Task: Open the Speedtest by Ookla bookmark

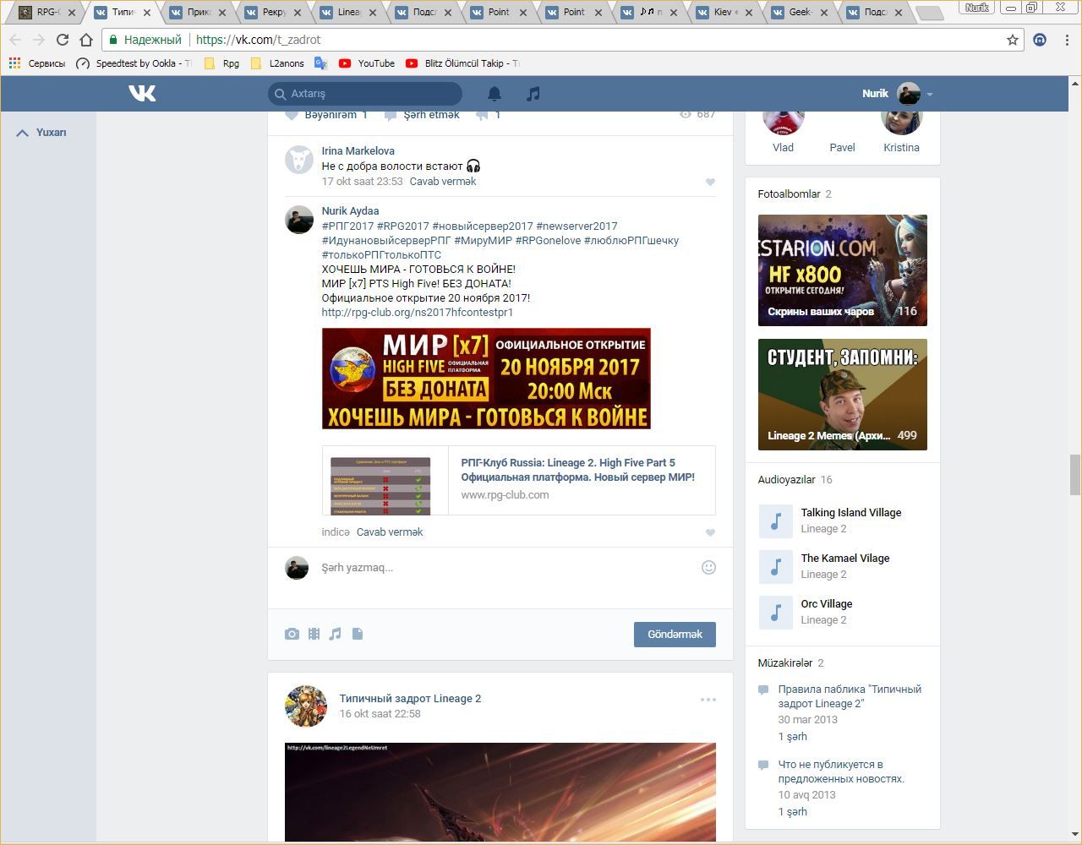Action: (134, 63)
